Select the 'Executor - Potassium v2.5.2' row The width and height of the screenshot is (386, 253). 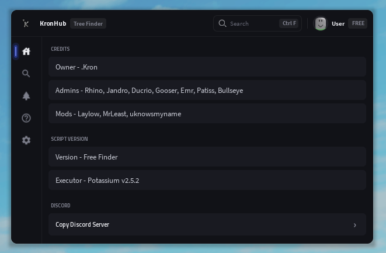coord(207,180)
